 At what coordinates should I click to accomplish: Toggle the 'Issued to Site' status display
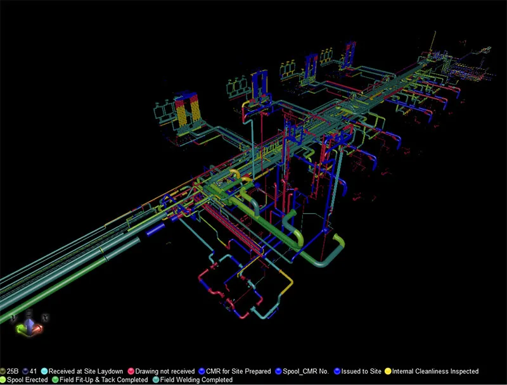click(x=337, y=370)
